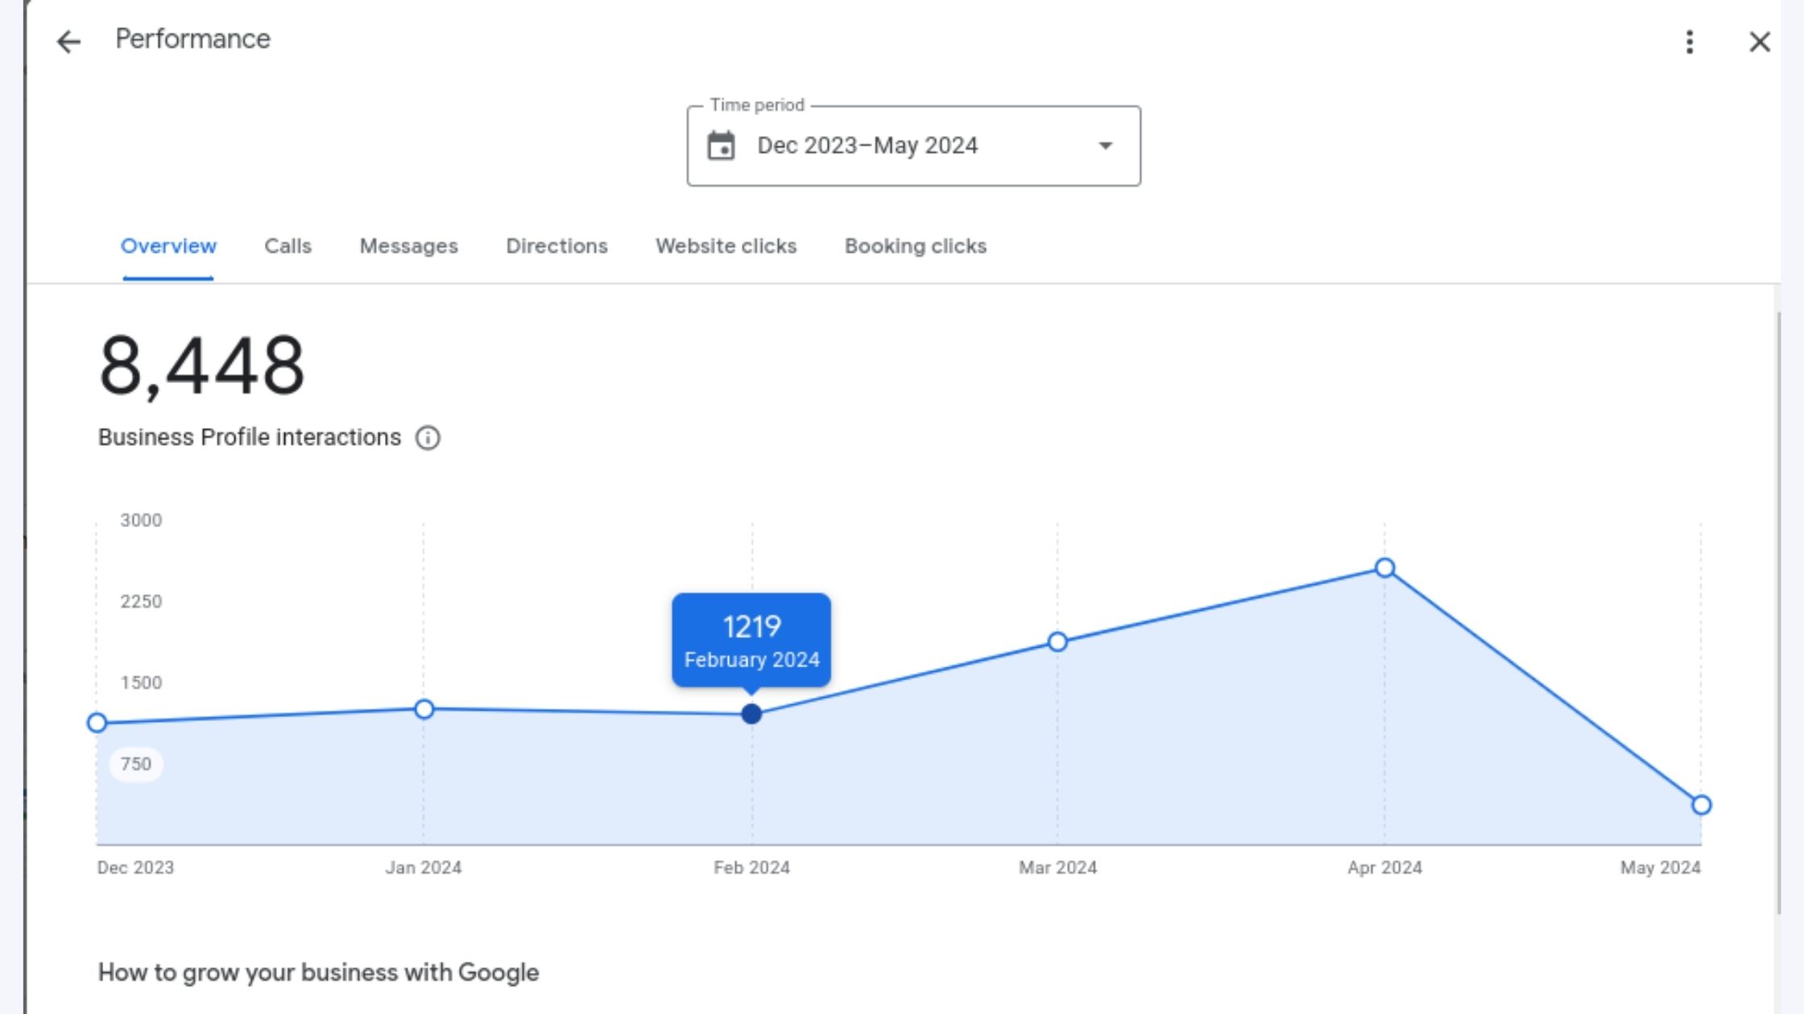Click the calendar icon in Time period
The width and height of the screenshot is (1804, 1014).
(721, 146)
